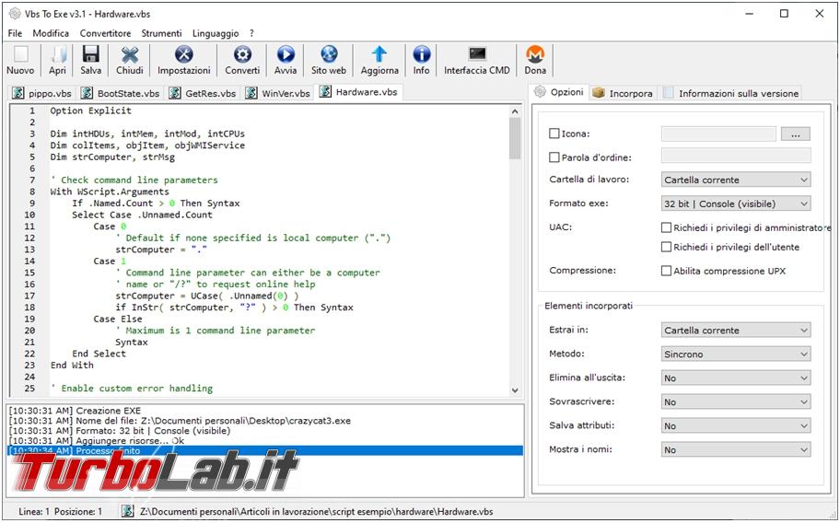Click script file icon in status bar
This screenshot has height=523, width=840.
coord(127,511)
